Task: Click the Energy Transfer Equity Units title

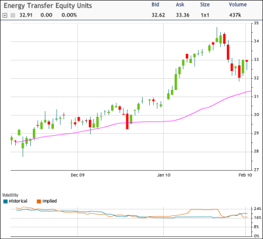Action: pyautogui.click(x=48, y=6)
